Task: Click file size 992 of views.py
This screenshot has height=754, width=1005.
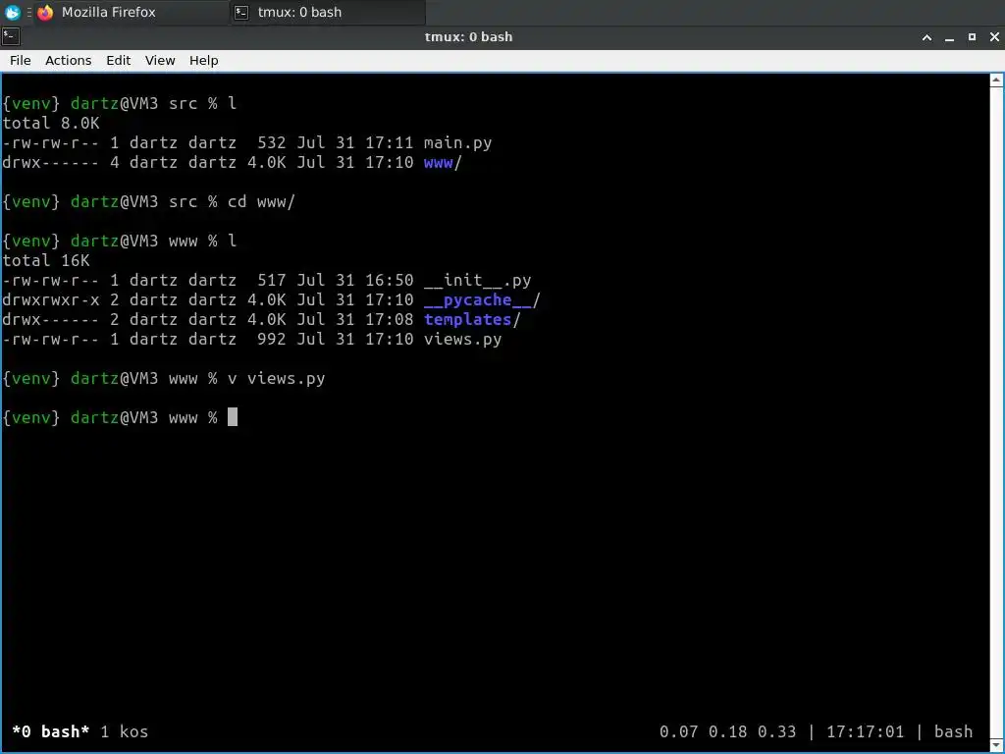Action: pyautogui.click(x=271, y=339)
